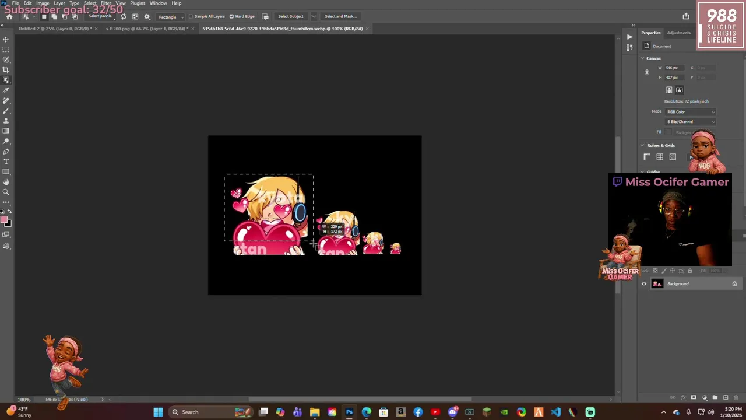
Task: Select the Move tool
Action: pyautogui.click(x=6, y=39)
